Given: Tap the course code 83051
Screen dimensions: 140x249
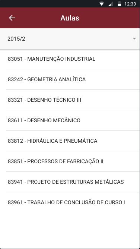Looking at the screenshot, I should coord(15,59).
